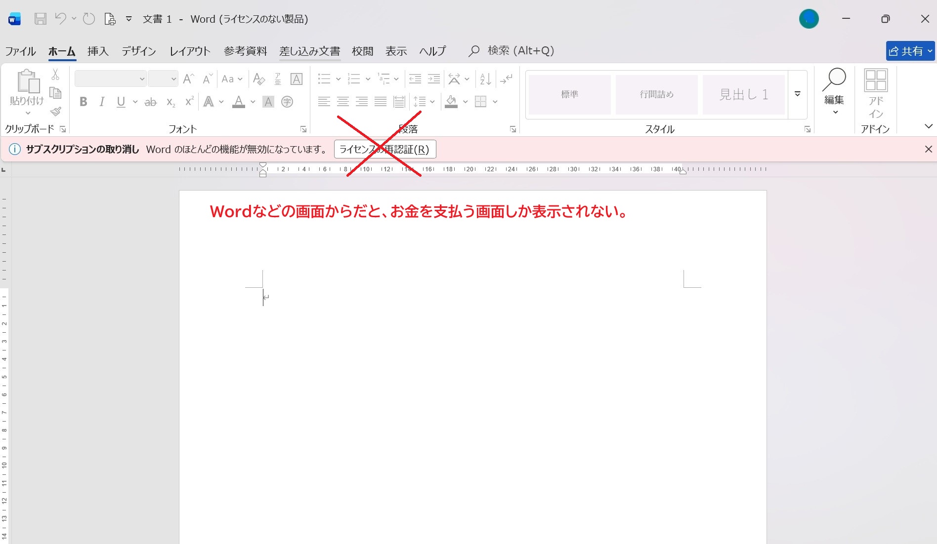Open the Customize Quick Access Toolbar arrow

[x=129, y=19]
